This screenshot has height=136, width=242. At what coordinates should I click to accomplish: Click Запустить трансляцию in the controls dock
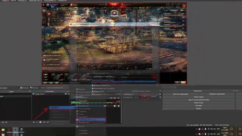coord(181,94)
